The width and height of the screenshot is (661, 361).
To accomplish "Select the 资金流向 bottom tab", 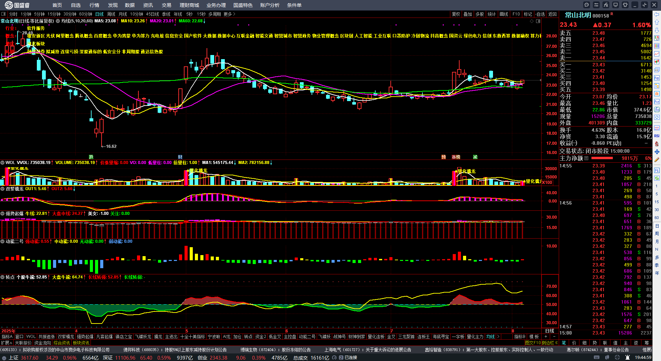I will [42, 343].
